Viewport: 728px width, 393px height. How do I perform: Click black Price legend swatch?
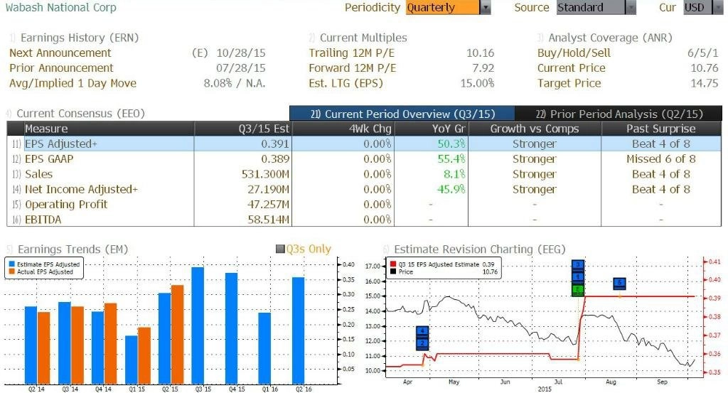click(x=393, y=271)
